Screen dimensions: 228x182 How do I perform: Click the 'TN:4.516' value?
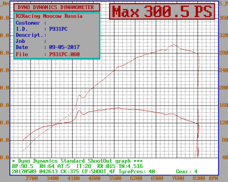pos(130,167)
